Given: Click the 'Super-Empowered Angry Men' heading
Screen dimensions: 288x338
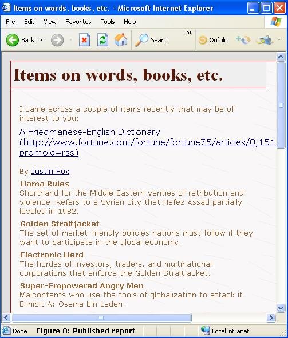Looking at the screenshot, I should tap(81, 285).
